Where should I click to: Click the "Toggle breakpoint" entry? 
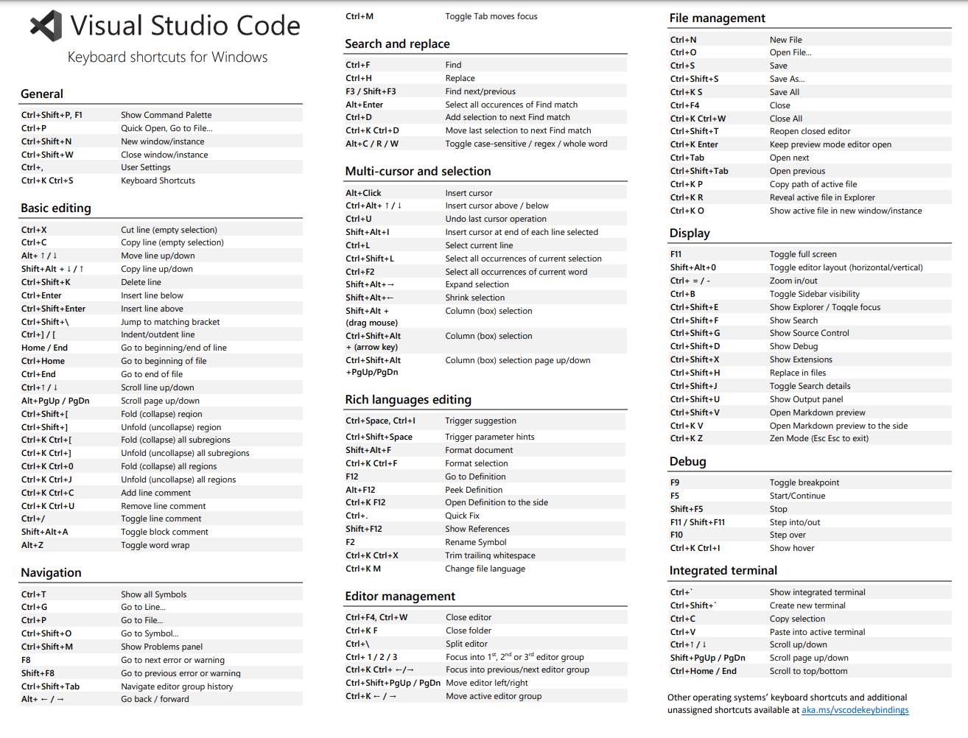[804, 482]
